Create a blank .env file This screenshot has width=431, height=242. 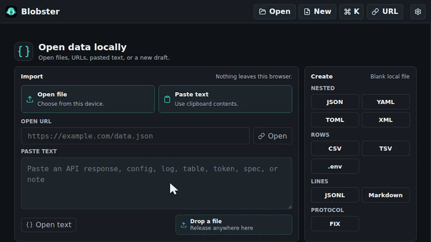click(x=335, y=166)
